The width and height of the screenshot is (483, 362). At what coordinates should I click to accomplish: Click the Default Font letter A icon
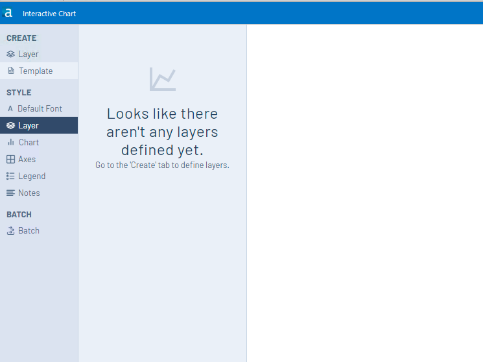(10, 108)
